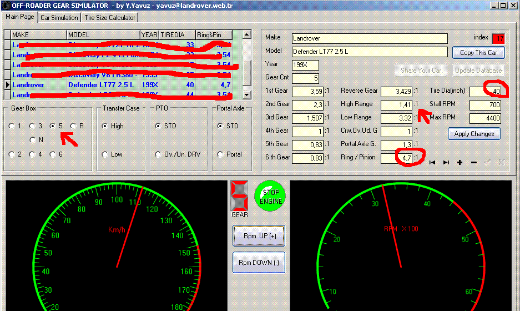
Task: Select reverse gear R option
Action: (73, 126)
